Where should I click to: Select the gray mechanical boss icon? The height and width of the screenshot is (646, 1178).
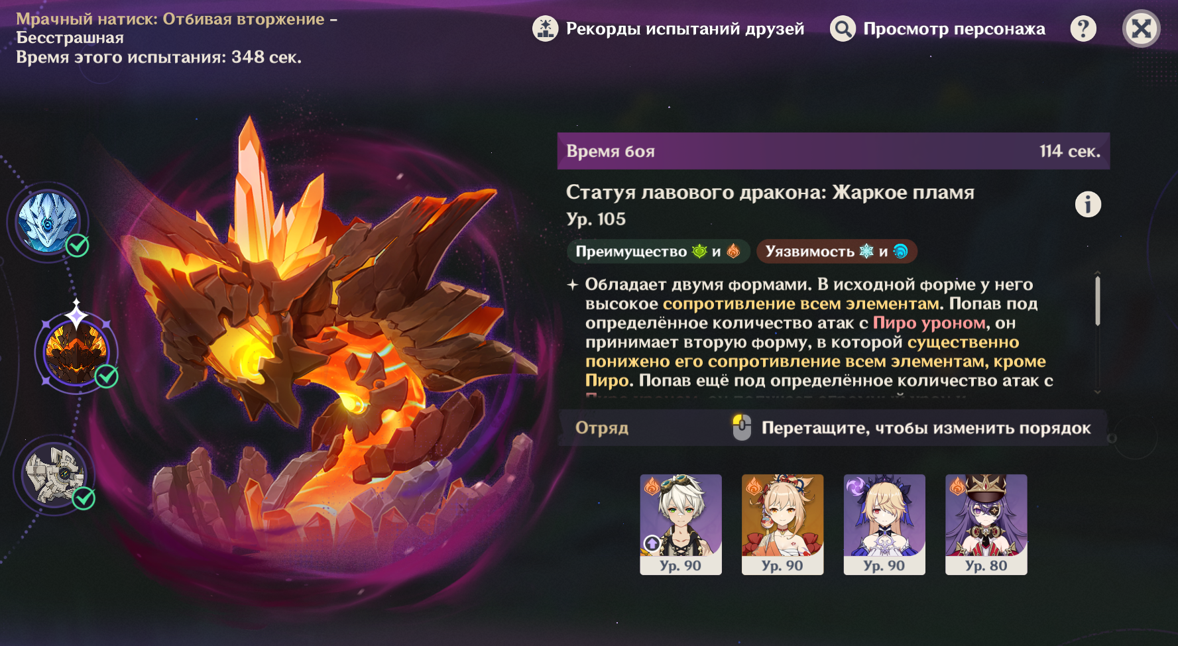click(x=54, y=475)
